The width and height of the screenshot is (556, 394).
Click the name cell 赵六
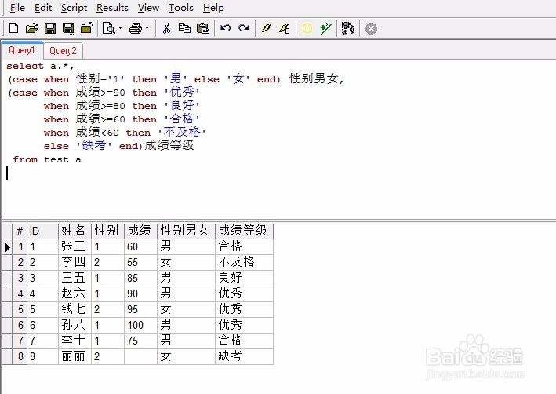point(74,294)
